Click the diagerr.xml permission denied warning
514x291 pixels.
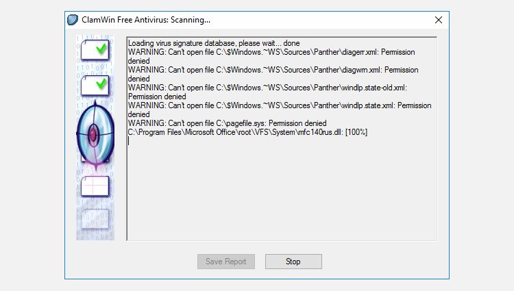tap(271, 56)
